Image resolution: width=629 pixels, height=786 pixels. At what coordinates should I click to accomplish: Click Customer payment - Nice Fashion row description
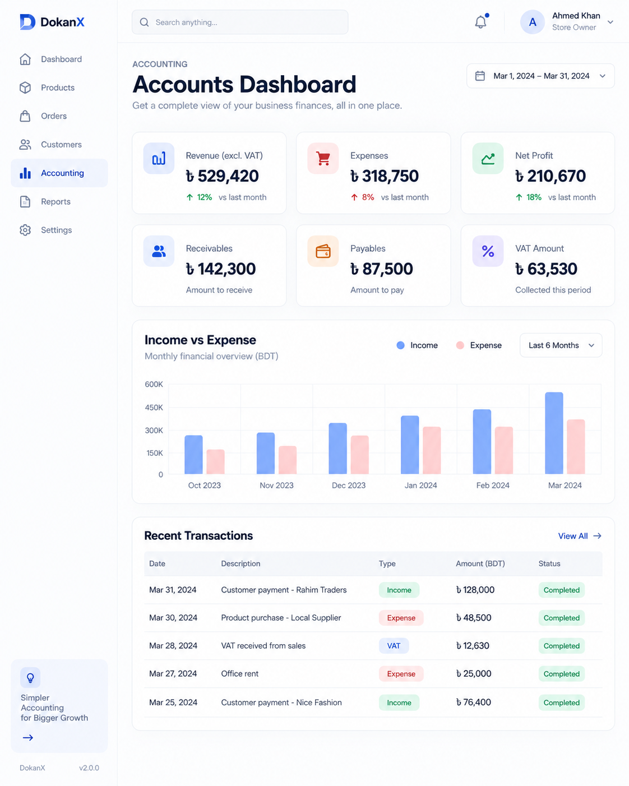click(x=281, y=702)
